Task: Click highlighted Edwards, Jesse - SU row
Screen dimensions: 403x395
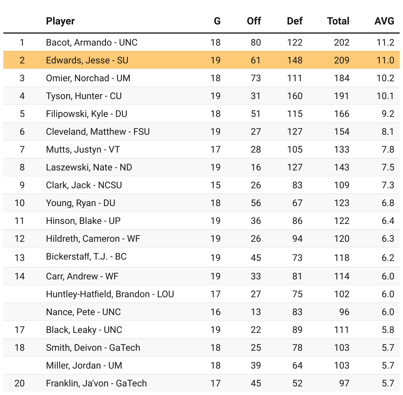Action: click(x=201, y=60)
